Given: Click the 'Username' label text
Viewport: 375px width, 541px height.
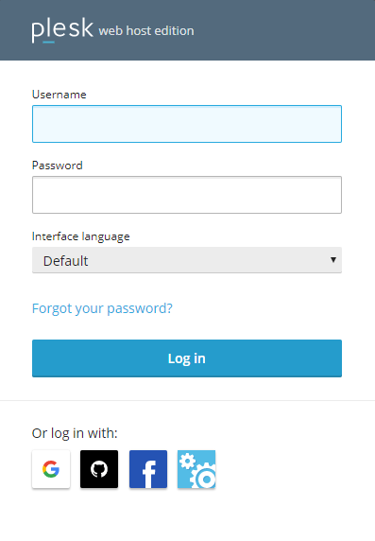Looking at the screenshot, I should pos(59,95).
